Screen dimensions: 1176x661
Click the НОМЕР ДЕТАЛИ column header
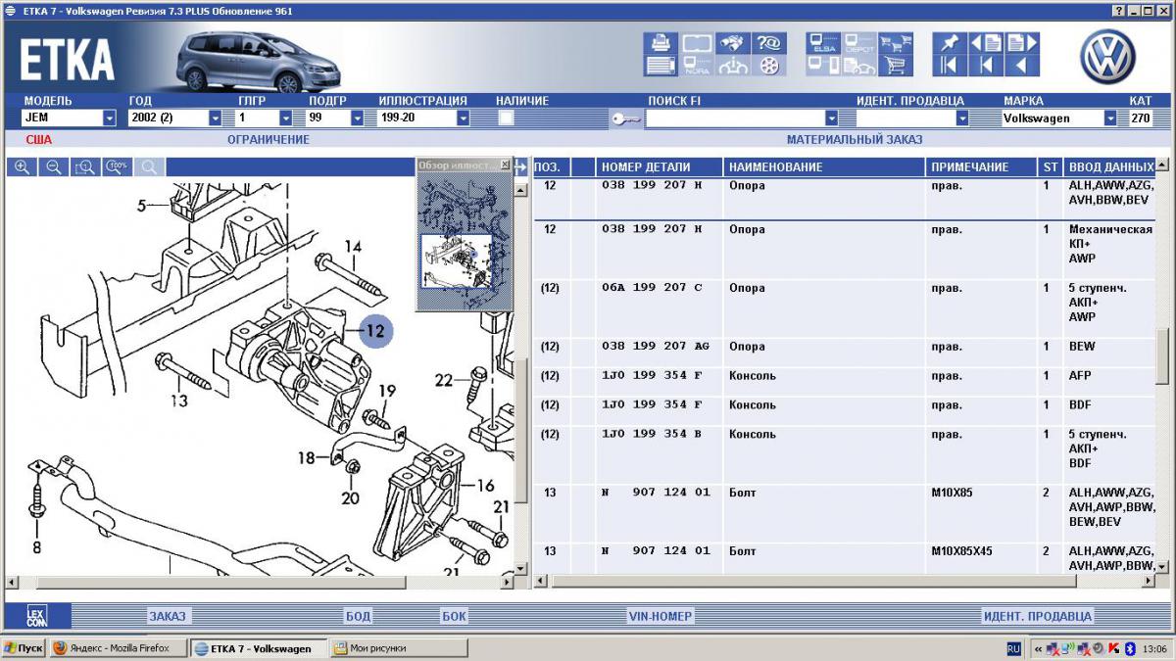coord(660,167)
